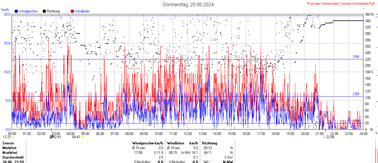Click the 06:00 tick on the time axis
Screen dimensions: 378x163
(x=100, y=133)
